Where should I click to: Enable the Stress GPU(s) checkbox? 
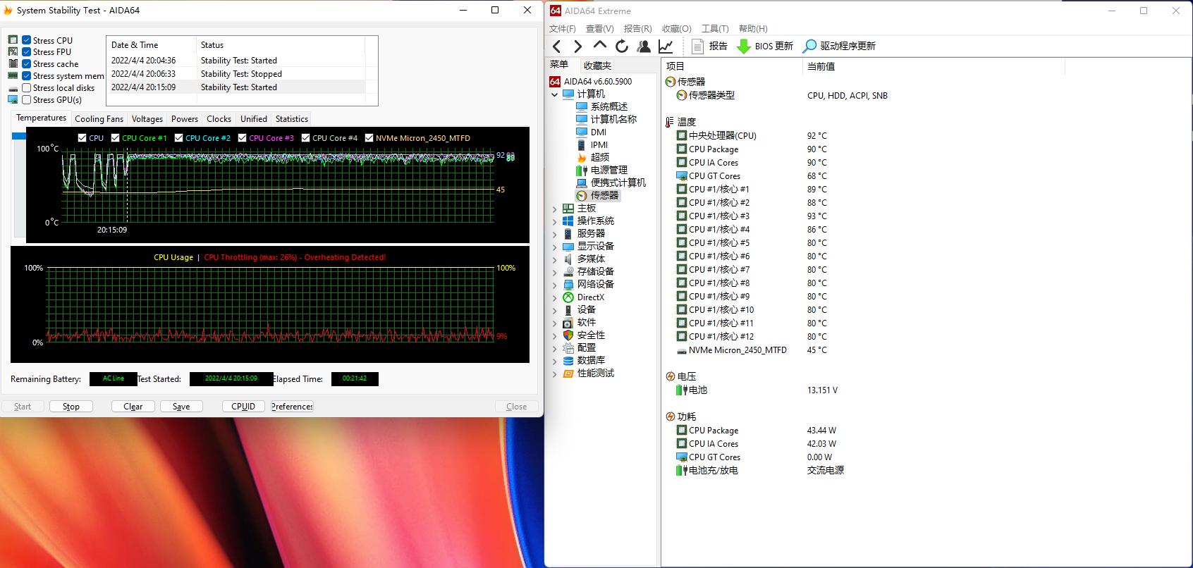tap(27, 99)
